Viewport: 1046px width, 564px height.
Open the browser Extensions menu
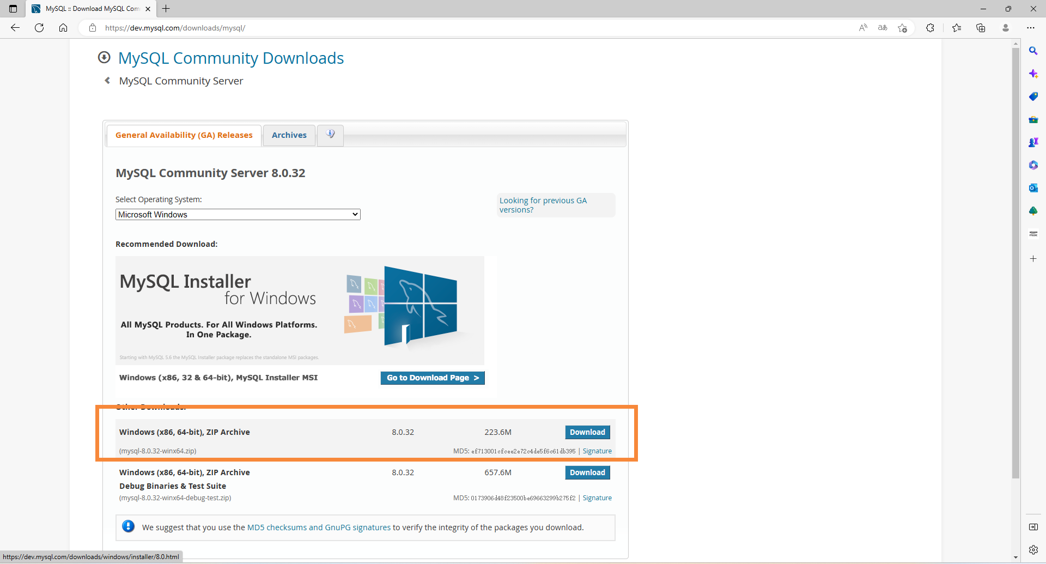click(x=930, y=28)
